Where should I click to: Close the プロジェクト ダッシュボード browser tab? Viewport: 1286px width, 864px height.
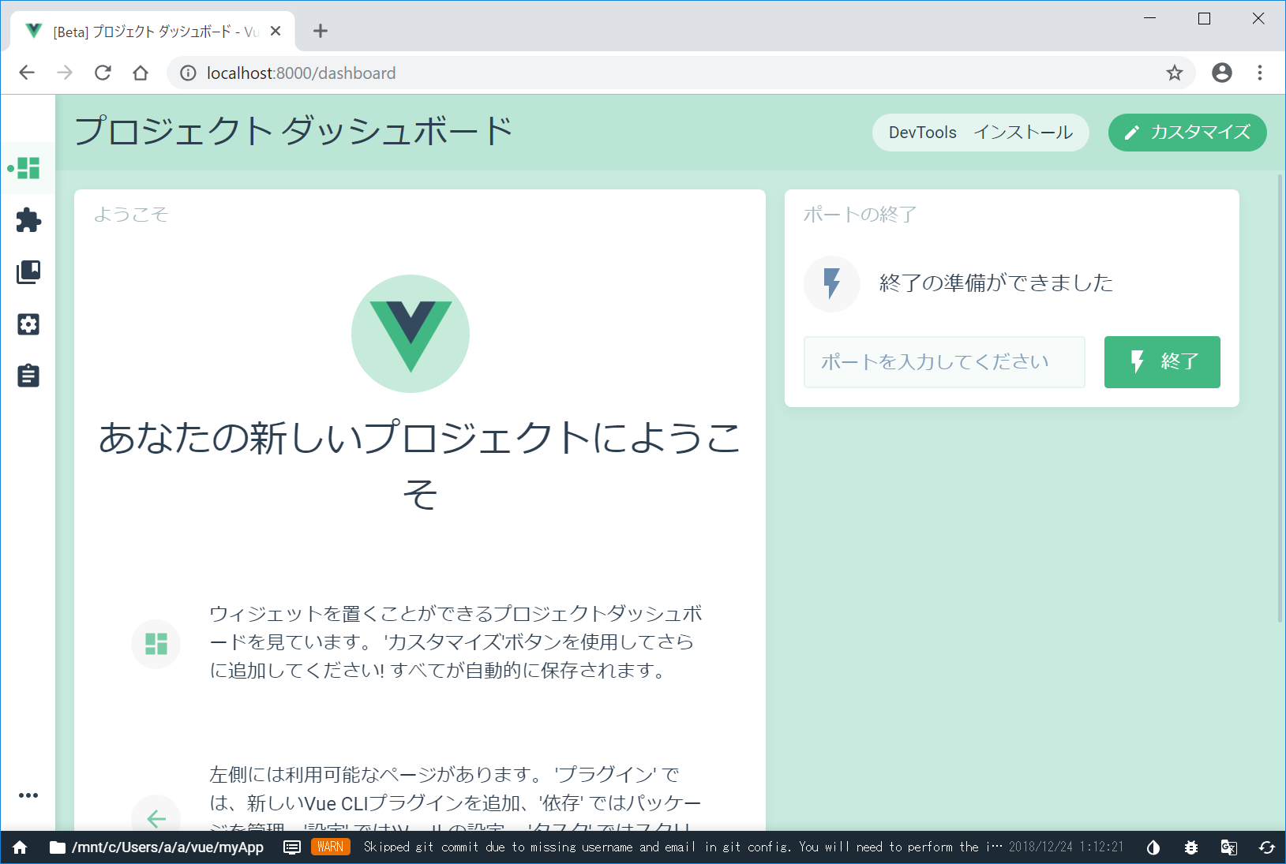click(x=276, y=31)
